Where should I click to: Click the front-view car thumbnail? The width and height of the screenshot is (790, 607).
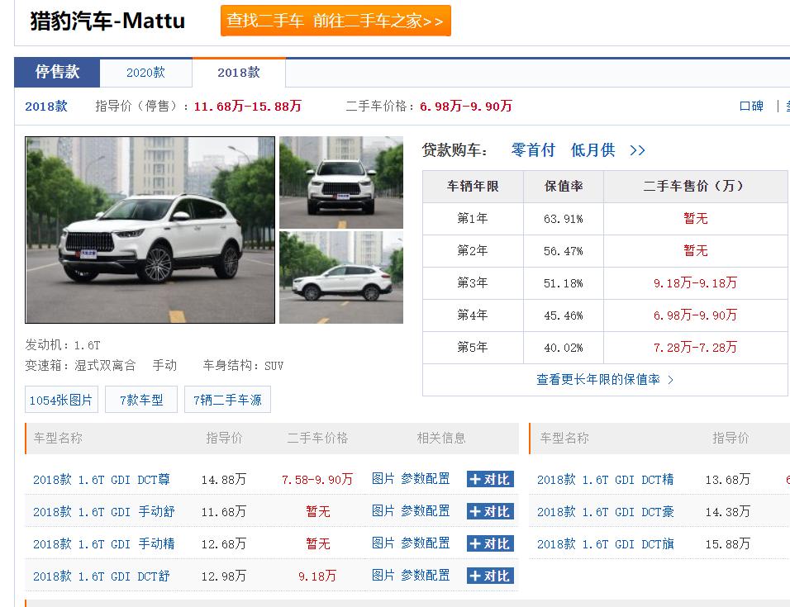click(x=341, y=181)
